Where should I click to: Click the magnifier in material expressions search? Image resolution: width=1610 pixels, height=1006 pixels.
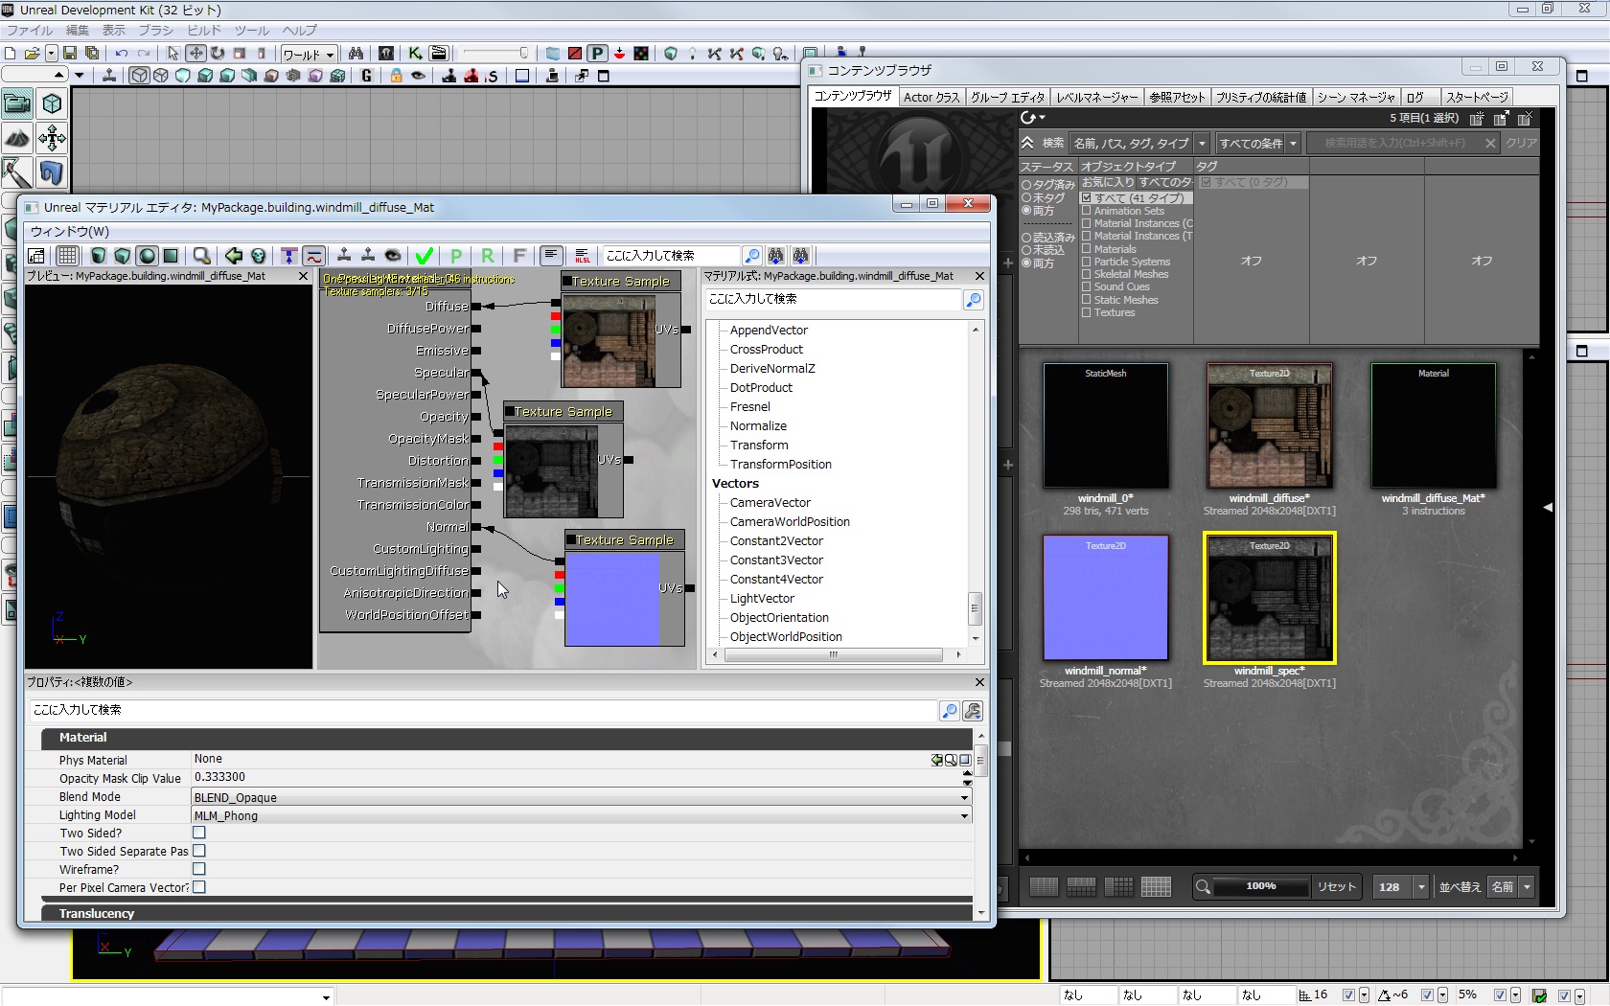(x=973, y=300)
